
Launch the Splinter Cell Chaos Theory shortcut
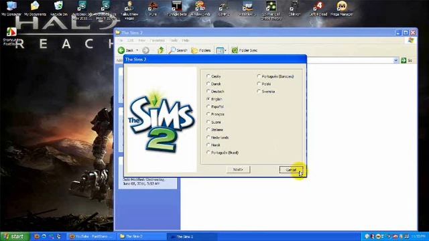[271, 11]
